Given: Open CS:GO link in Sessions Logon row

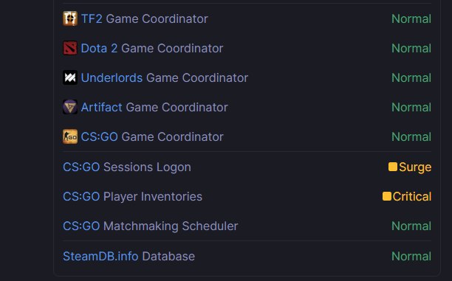Looking at the screenshot, I should coord(81,167).
